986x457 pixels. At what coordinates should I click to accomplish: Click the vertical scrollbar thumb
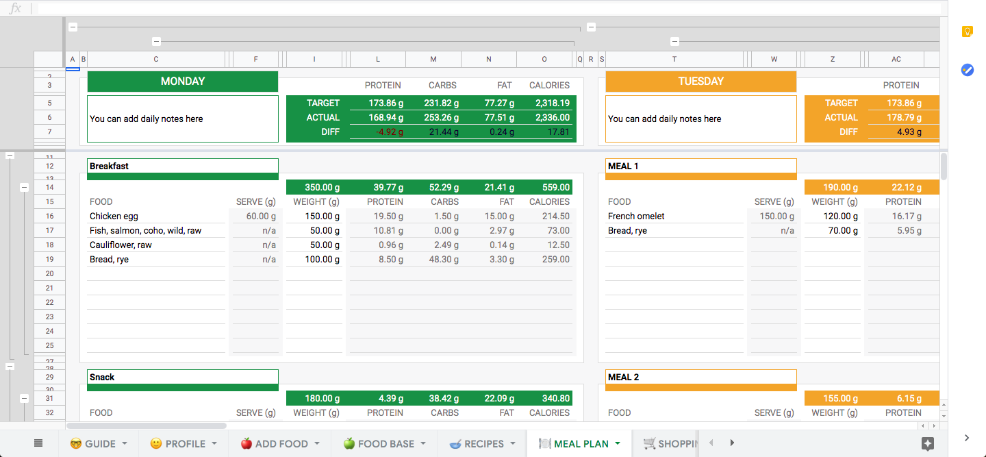944,166
